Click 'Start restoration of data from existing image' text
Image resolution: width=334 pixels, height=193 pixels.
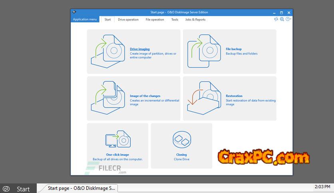point(251,102)
